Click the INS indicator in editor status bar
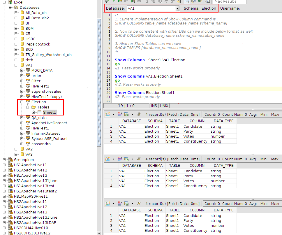Viewport: 282px width, 235px height. [154, 106]
